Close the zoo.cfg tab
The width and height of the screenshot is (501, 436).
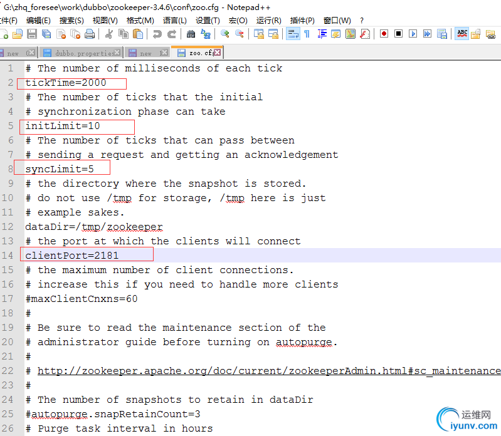point(218,53)
